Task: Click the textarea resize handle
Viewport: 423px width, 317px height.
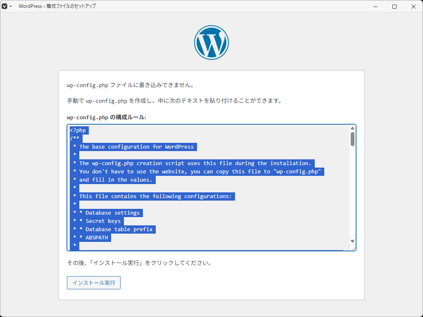Action: (x=353, y=248)
